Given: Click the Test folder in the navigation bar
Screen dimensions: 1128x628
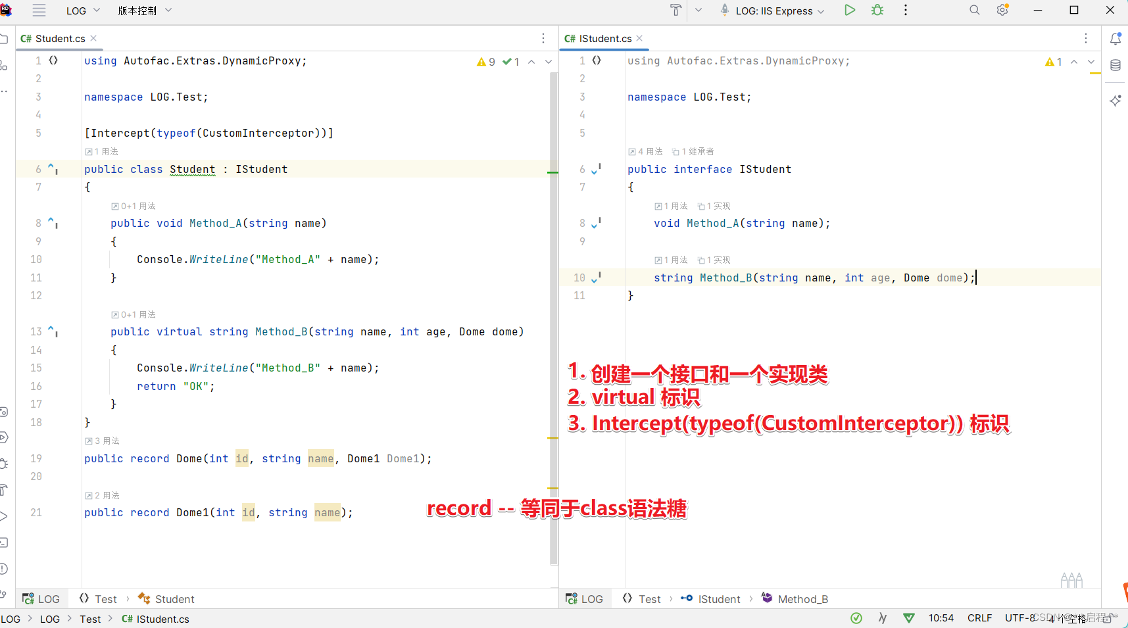Looking at the screenshot, I should pyautogui.click(x=90, y=619).
